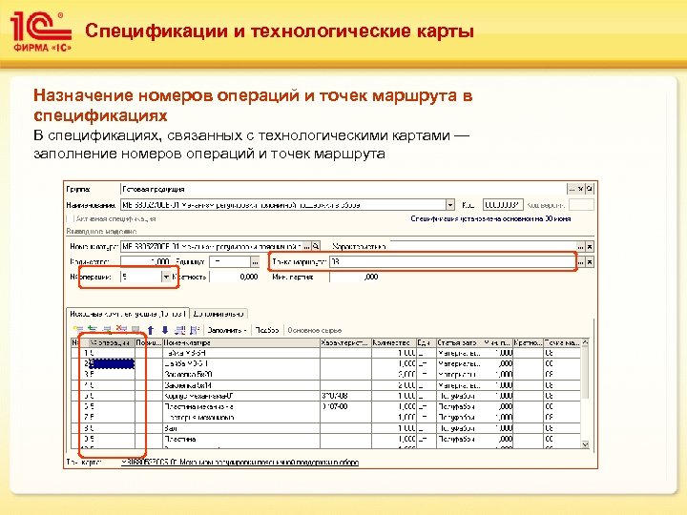687x515 pixels.
Task: Open selection for Точка маршрута field
Action: pos(580,262)
